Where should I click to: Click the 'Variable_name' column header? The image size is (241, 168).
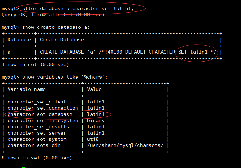tap(27, 89)
